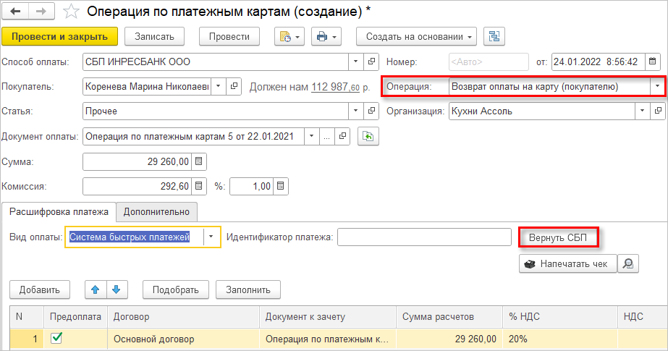Expand the Операция dropdown list
This screenshot has width=668, height=351.
tap(657, 87)
